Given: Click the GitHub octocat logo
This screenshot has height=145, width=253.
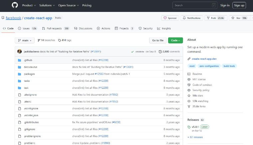Looking at the screenshot, I should [15, 5].
